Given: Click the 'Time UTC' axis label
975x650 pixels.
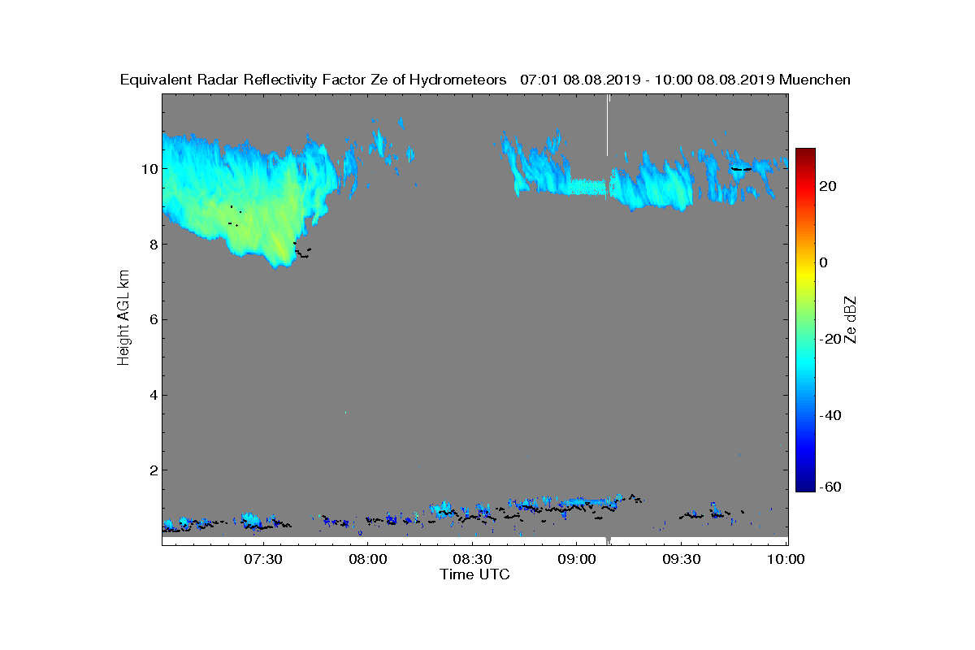Looking at the screenshot, I should 475,574.
